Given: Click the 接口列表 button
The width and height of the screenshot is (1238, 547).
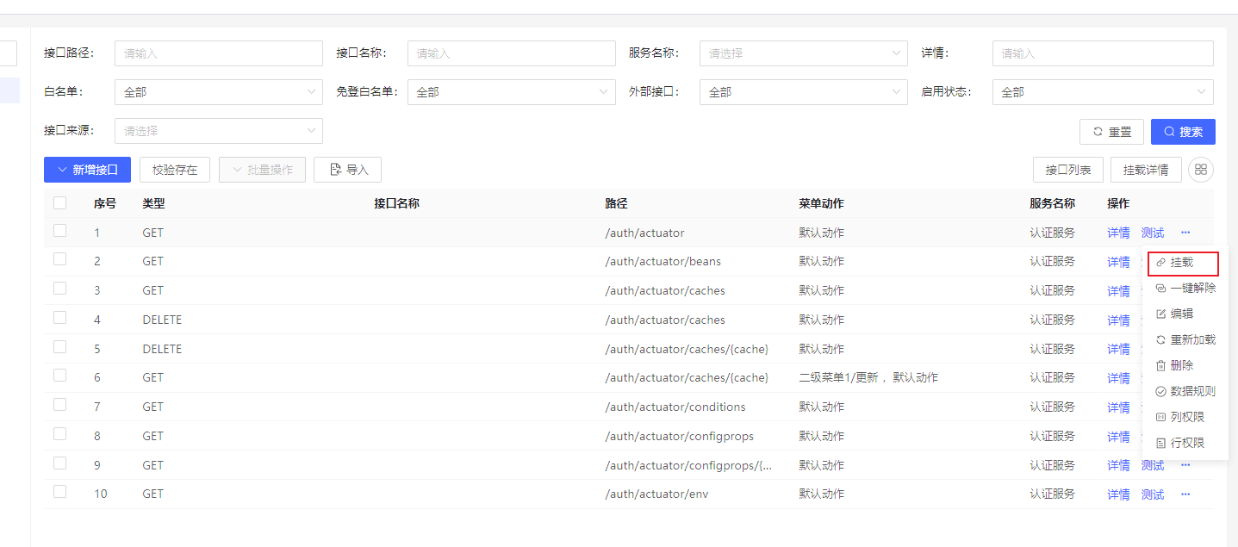Looking at the screenshot, I should click(x=1068, y=170).
